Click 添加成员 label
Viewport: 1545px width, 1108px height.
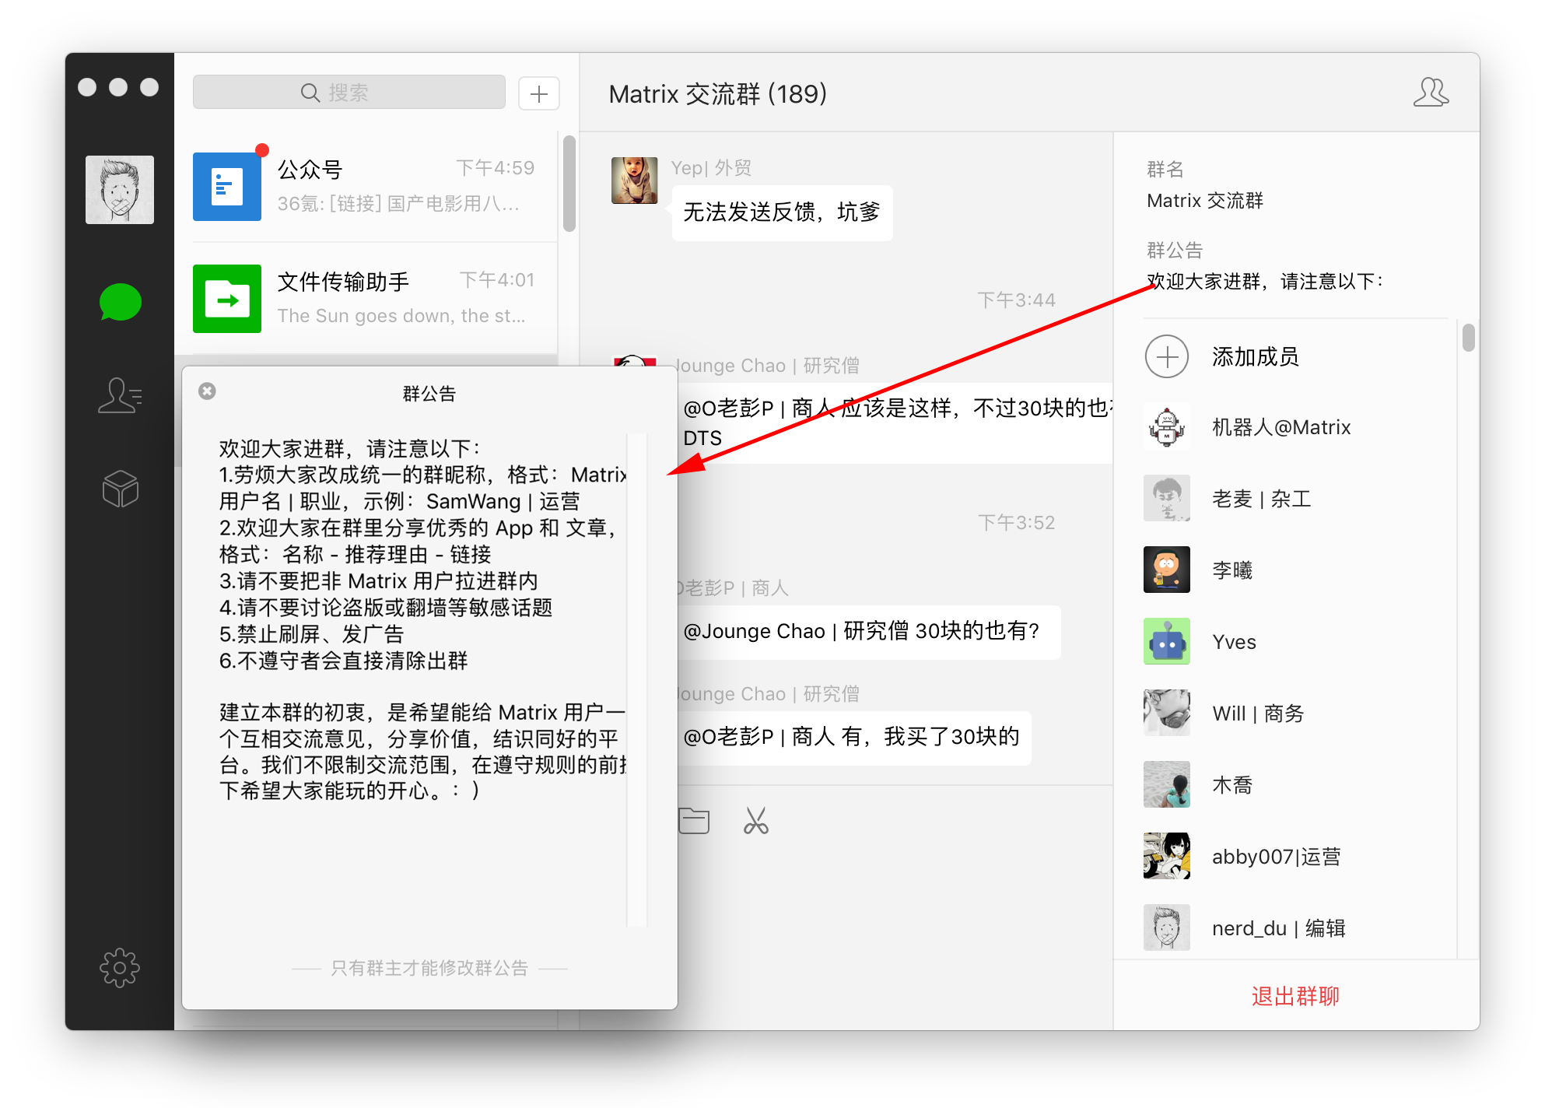(1256, 356)
